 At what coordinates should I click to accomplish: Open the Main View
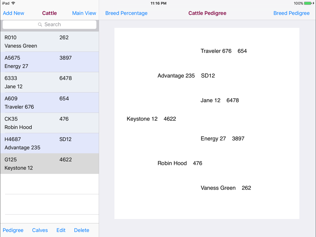(84, 13)
